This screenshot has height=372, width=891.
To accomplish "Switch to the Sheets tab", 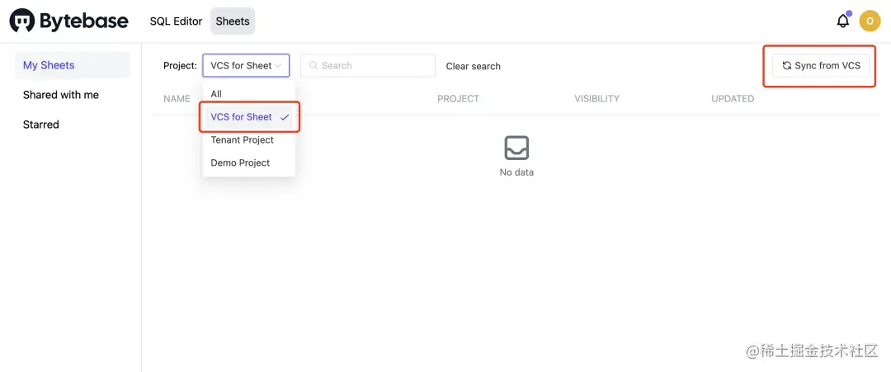I will click(233, 21).
